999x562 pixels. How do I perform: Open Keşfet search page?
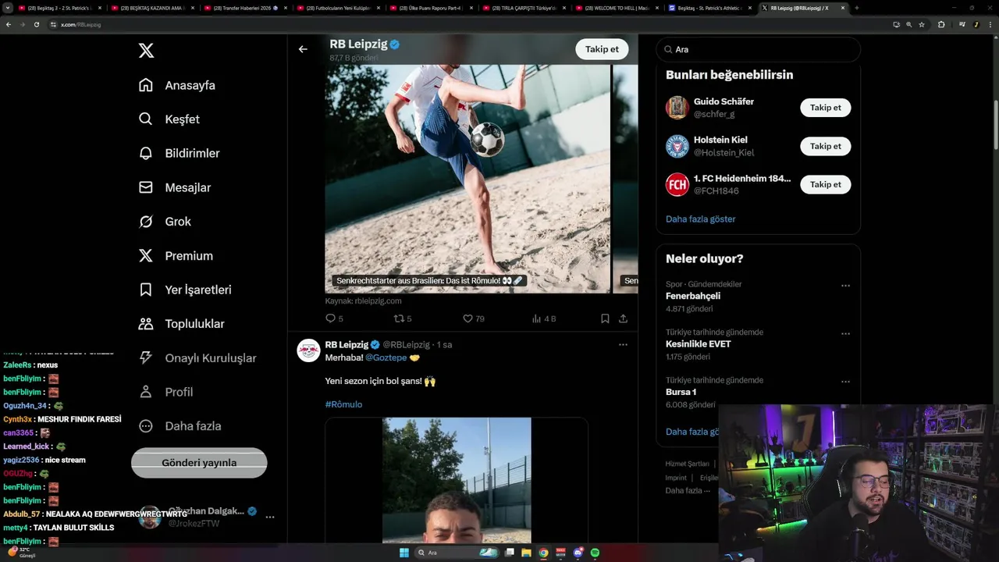(169, 119)
